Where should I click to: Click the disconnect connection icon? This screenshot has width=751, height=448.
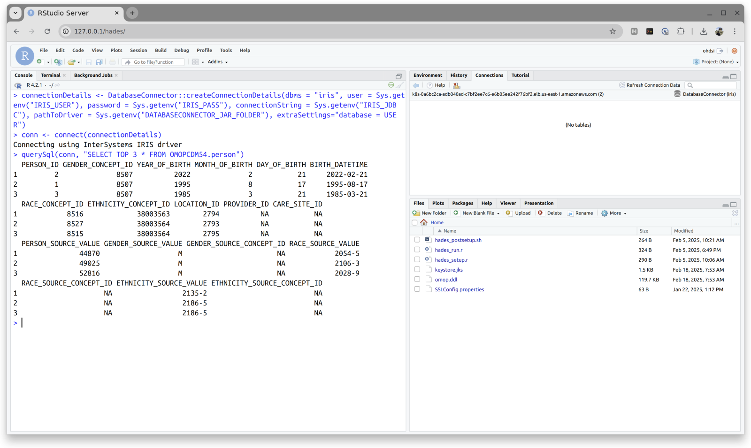(x=456, y=85)
